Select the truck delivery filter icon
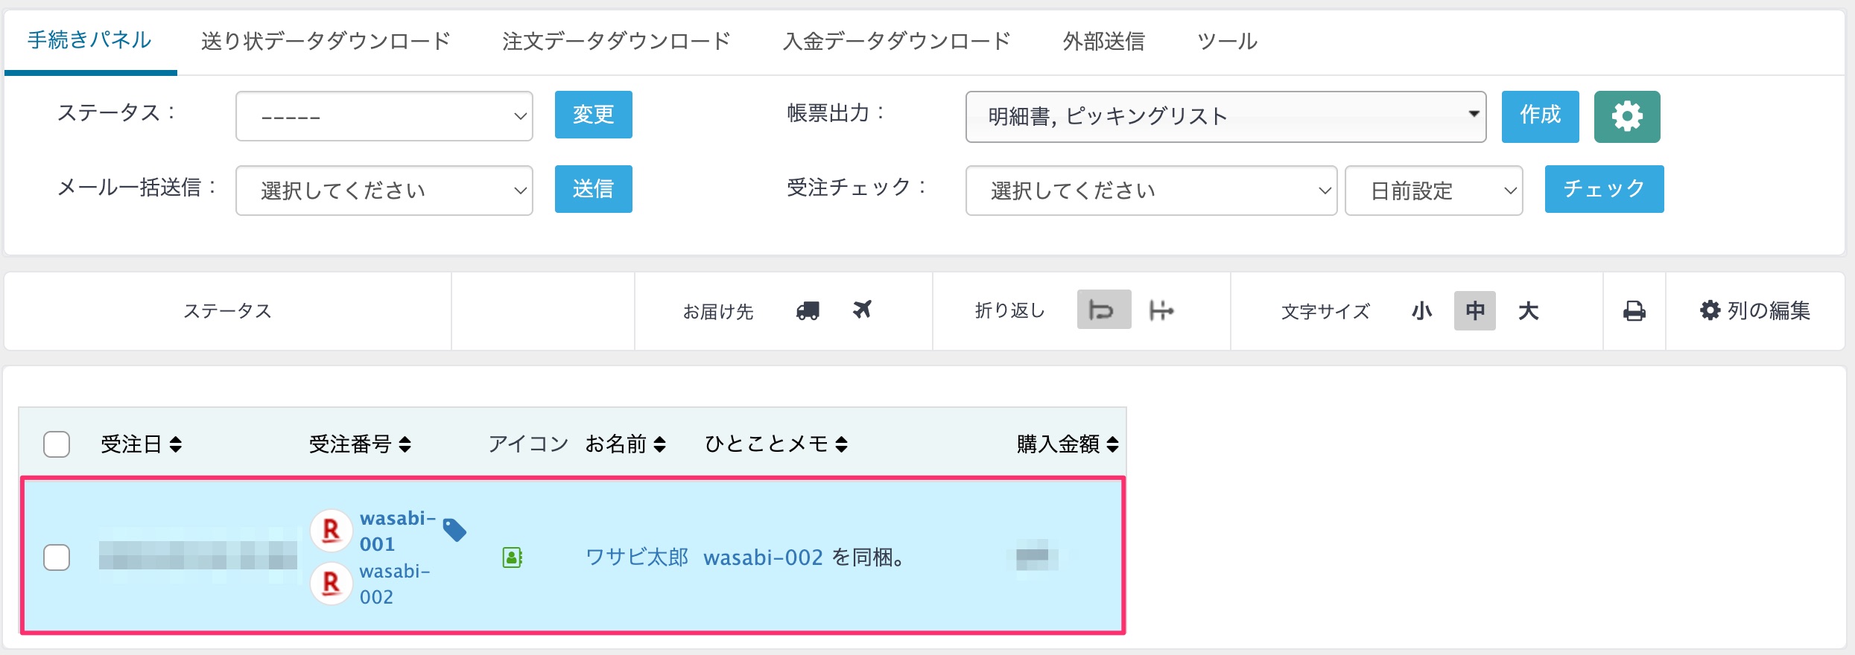Viewport: 1855px width, 655px height. tap(808, 310)
